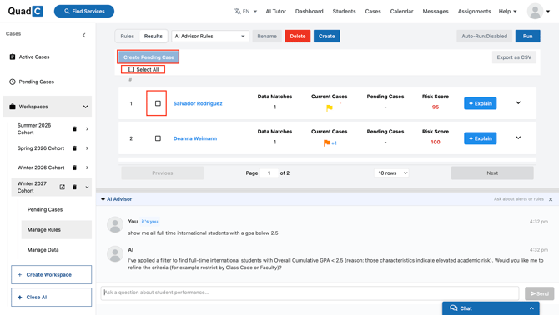Image resolution: width=559 pixels, height=315 pixels.
Task: Click the Run button
Action: 527,37
